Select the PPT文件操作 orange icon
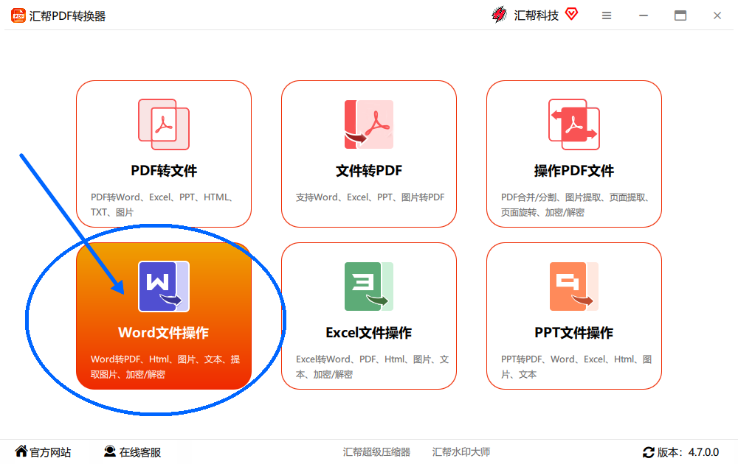This screenshot has height=464, width=738. (574, 287)
